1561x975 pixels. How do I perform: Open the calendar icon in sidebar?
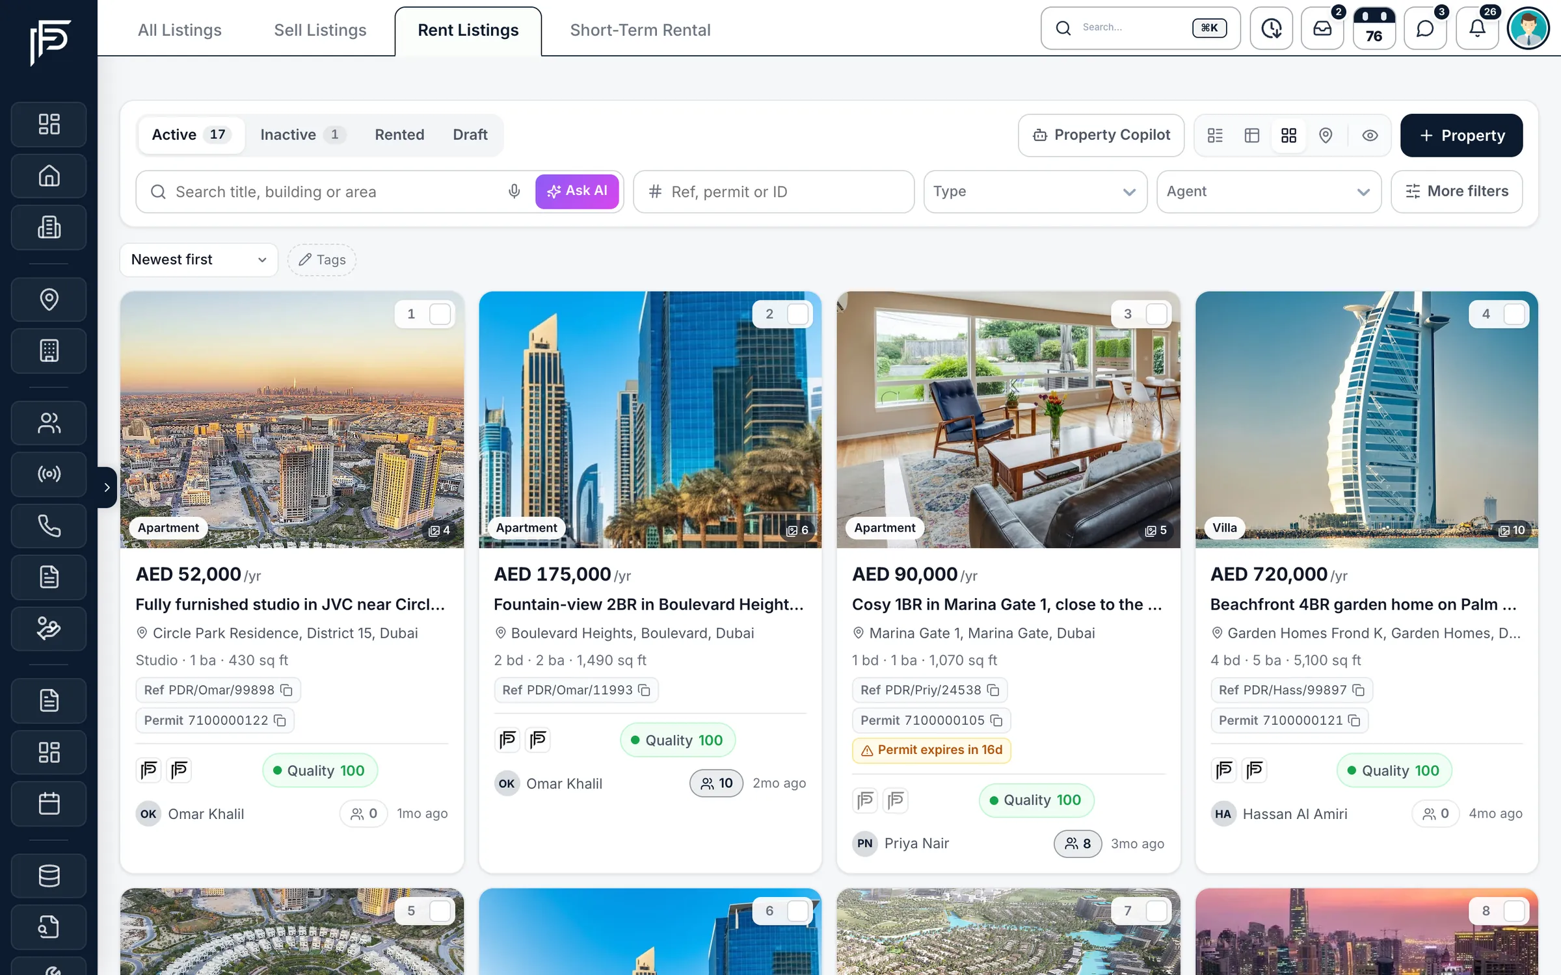(49, 803)
